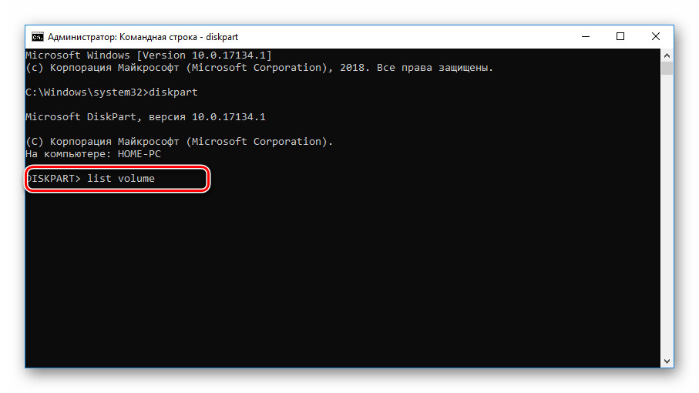
Task: Click the copyright line below the DiskPart version
Action: tap(179, 142)
